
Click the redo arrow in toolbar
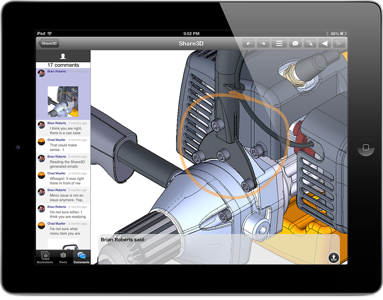tap(264, 43)
